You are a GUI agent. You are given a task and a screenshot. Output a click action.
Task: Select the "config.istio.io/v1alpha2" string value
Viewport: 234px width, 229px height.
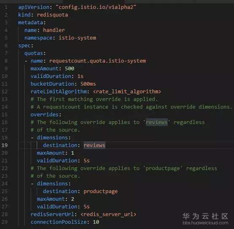tap(96, 7)
